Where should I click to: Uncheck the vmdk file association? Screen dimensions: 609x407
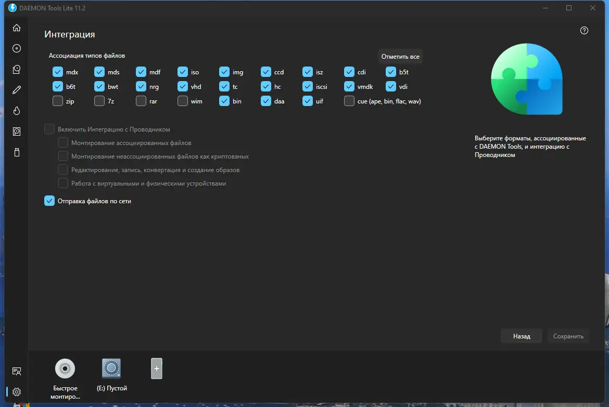[x=349, y=86]
